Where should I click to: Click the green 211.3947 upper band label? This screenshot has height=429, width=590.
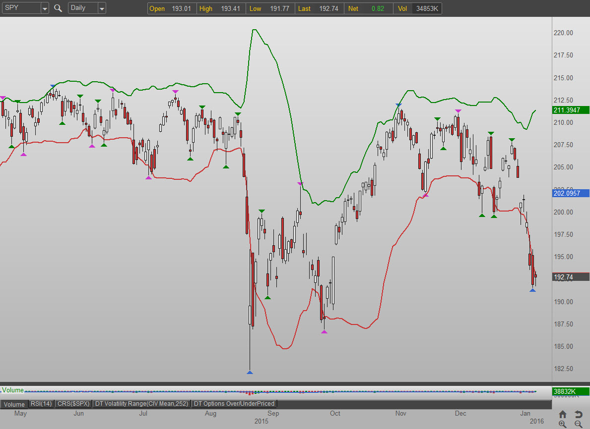[x=571, y=110]
